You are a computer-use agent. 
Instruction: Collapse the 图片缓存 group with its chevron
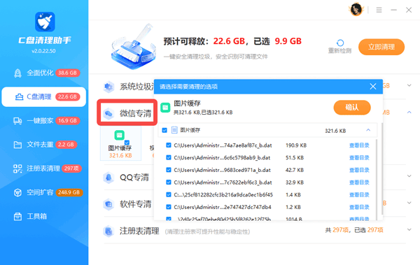pos(368,130)
